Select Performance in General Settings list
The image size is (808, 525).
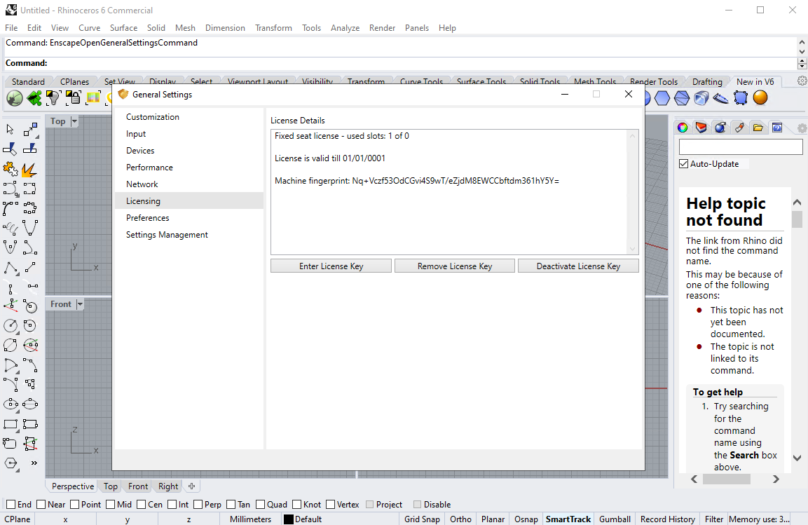click(x=149, y=168)
